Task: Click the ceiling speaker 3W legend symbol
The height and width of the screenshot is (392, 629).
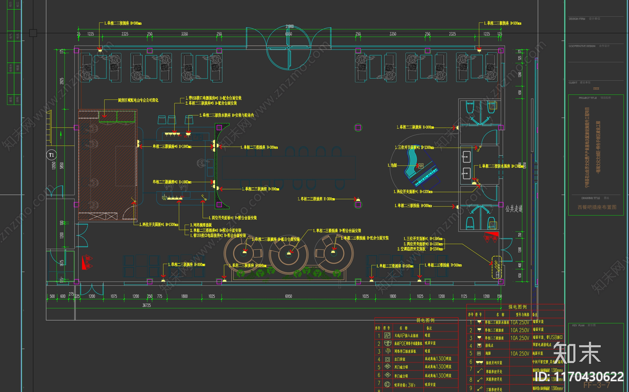Action: click(387, 384)
